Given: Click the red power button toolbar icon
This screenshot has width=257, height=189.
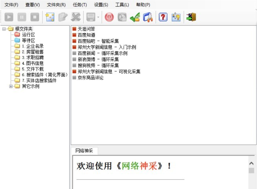Looking at the screenshot, I should coord(109,17).
